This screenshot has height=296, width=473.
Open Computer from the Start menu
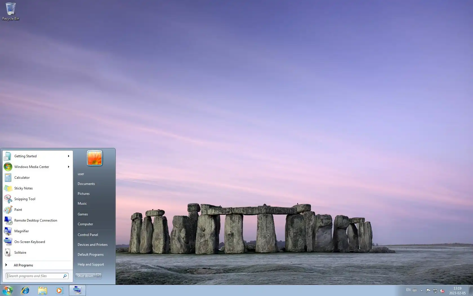tap(85, 224)
